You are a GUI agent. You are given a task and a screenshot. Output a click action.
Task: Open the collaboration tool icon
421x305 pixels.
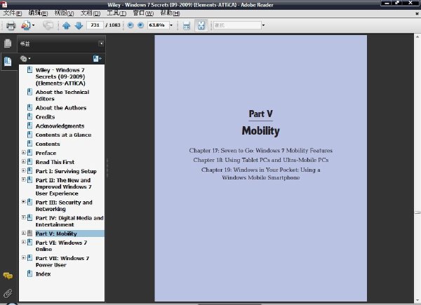(26, 25)
